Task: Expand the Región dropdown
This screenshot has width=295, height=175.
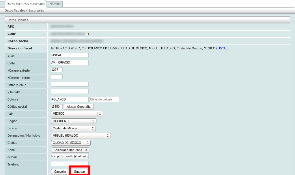Action: tap(74, 121)
